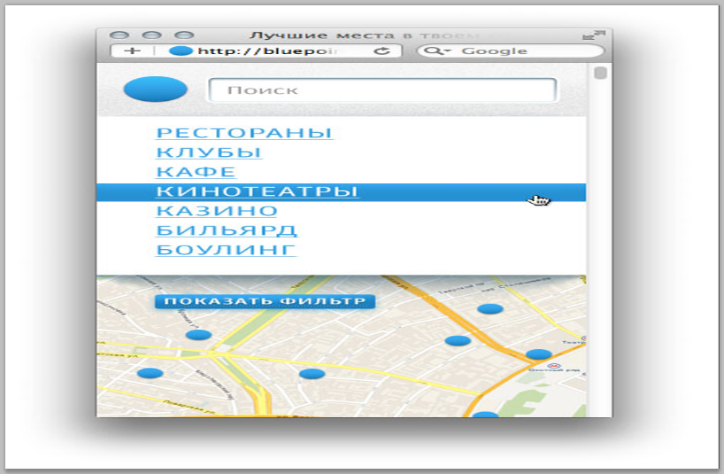Screen dimensions: 724x474
Task: Open the РЕСТОРАНЫ category
Action: pos(244,133)
